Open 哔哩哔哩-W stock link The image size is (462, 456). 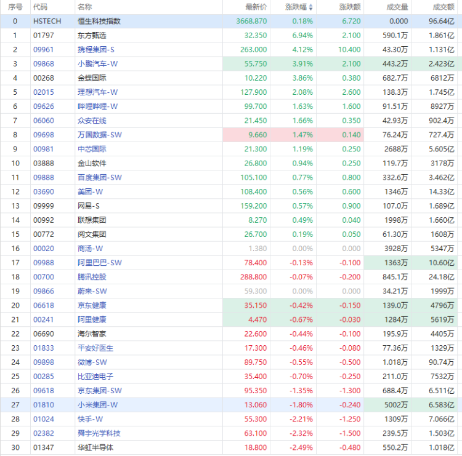pyautogui.click(x=97, y=106)
